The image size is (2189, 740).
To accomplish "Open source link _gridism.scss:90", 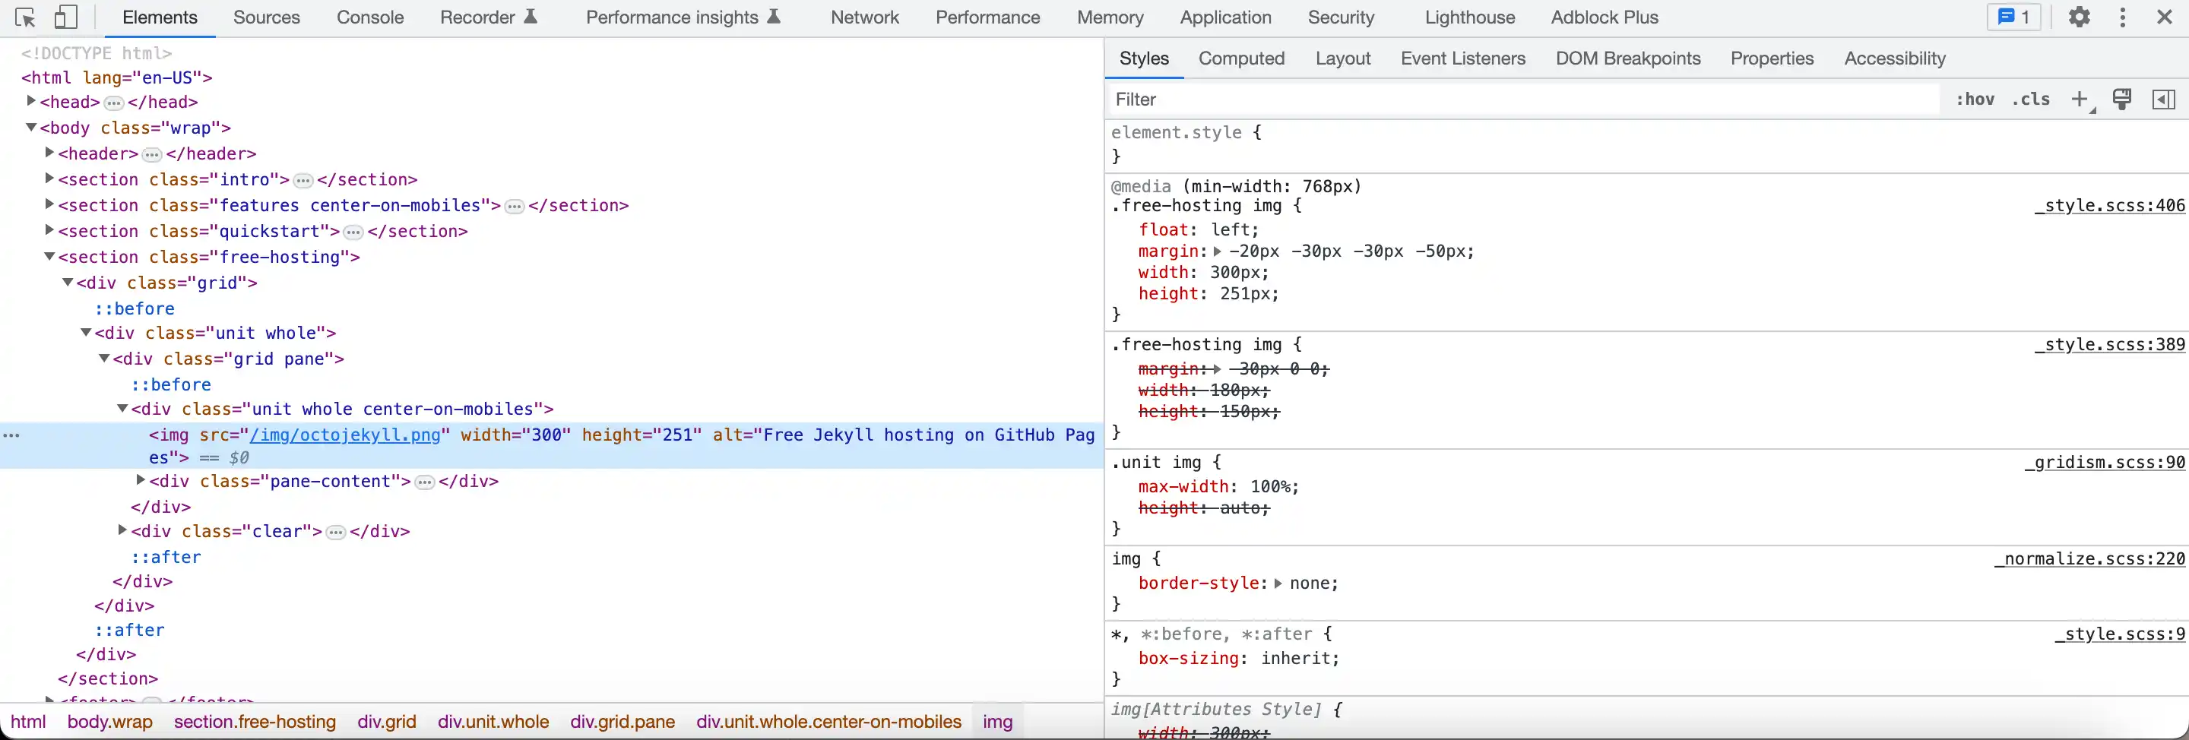I will point(2104,462).
